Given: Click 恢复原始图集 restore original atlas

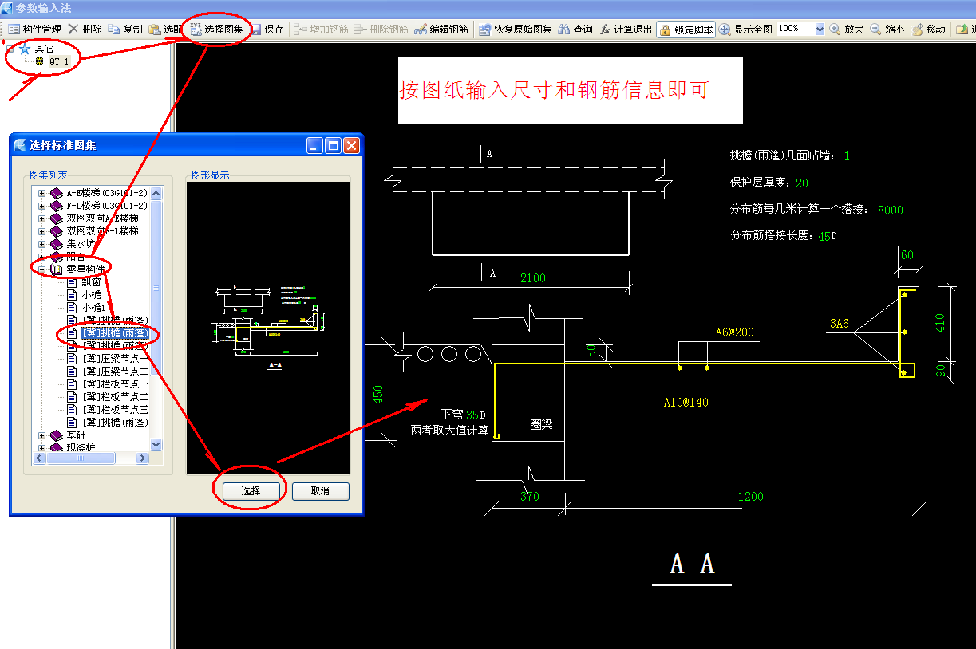Looking at the screenshot, I should point(516,29).
